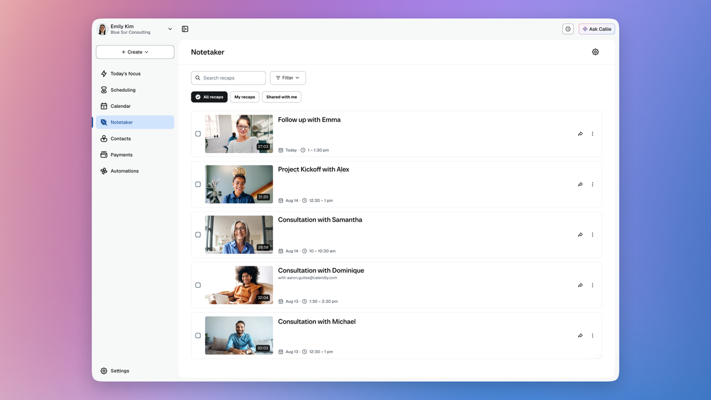The image size is (711, 400).
Task: Click the Notetaker sidebar icon
Action: coord(104,122)
